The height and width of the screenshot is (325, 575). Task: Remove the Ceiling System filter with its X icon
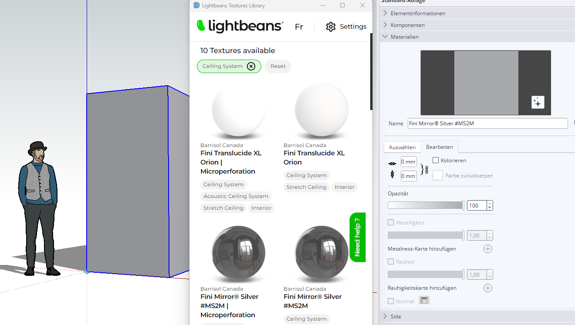click(251, 66)
